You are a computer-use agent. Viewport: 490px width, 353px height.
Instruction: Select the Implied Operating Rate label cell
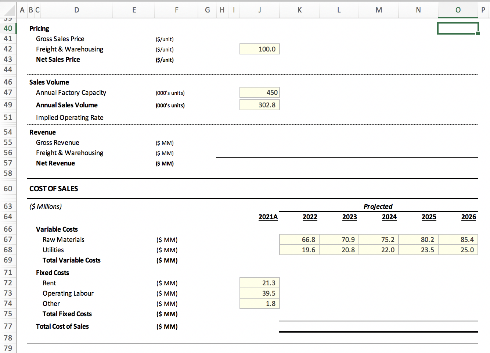pos(69,117)
